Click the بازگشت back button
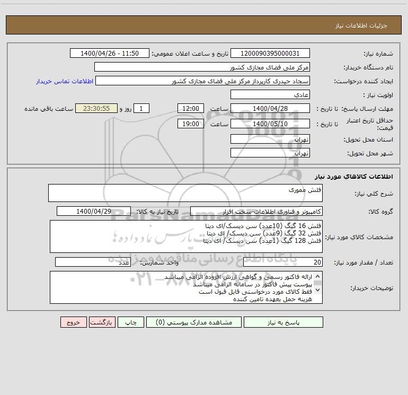 click(102, 322)
